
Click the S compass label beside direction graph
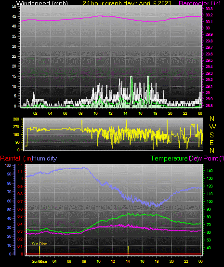coord(212,135)
